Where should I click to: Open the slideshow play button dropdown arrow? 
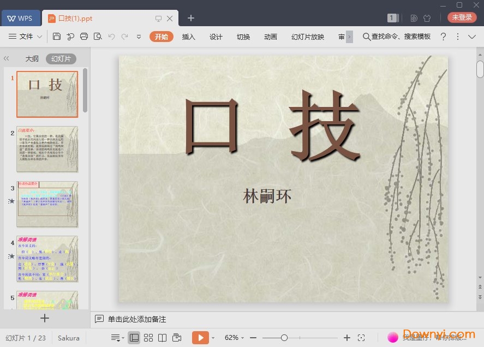click(214, 337)
